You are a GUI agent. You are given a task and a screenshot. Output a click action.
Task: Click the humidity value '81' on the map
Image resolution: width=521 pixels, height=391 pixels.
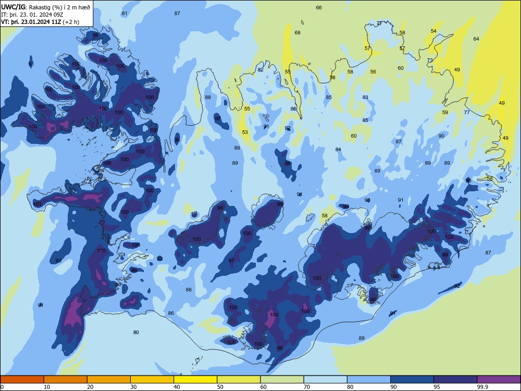125,14
